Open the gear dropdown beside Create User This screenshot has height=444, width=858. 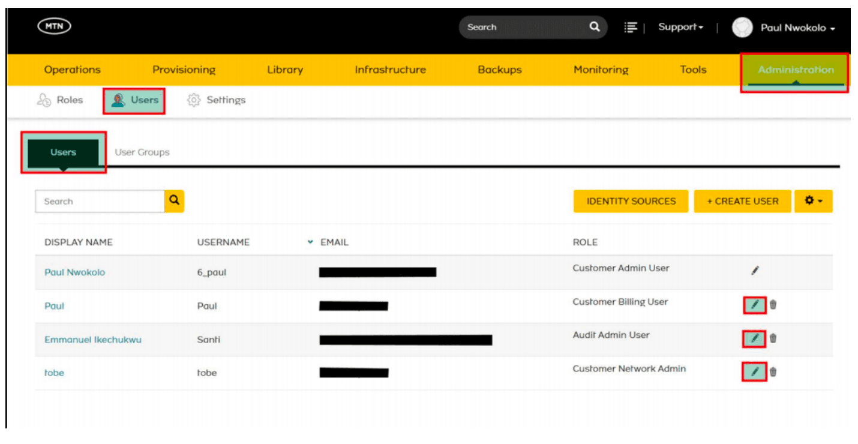tap(813, 201)
